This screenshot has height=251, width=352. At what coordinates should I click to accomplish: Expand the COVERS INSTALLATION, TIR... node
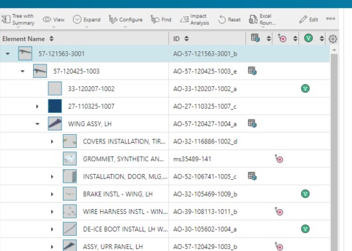click(x=52, y=141)
